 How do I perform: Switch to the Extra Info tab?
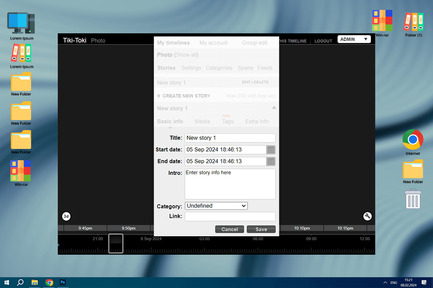point(257,121)
